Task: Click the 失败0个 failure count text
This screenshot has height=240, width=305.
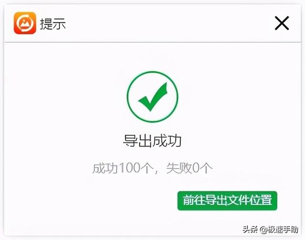Action: [189, 168]
